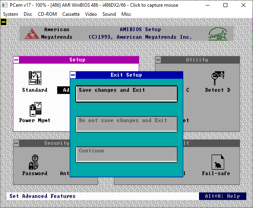Click the "Password" label text
This screenshot has width=253, height=208.
pyautogui.click(x=35, y=173)
